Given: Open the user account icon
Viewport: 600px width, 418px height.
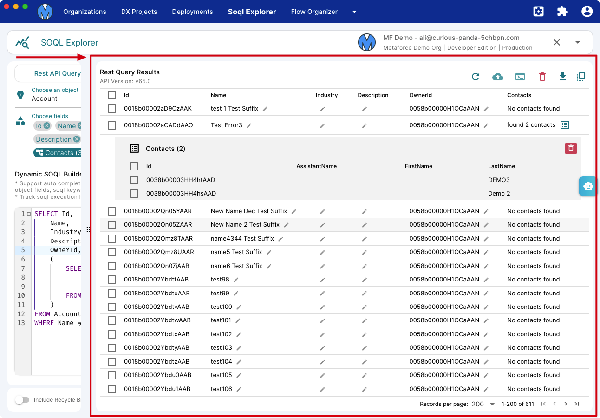Looking at the screenshot, I should [x=587, y=12].
